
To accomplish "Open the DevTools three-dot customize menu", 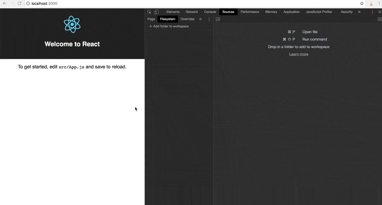I will click(372, 12).
